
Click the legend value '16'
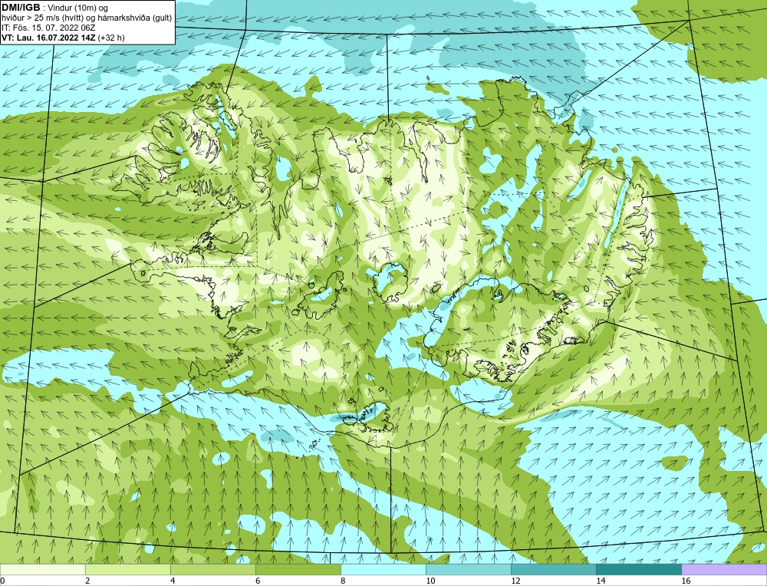coord(685,581)
